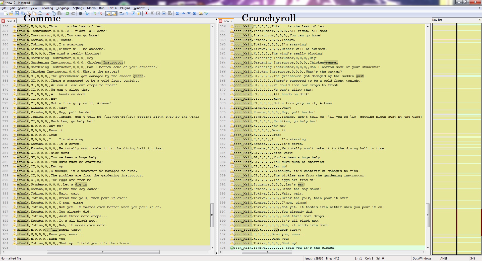Click the Dos\Windows line-ending status field

click(422, 258)
